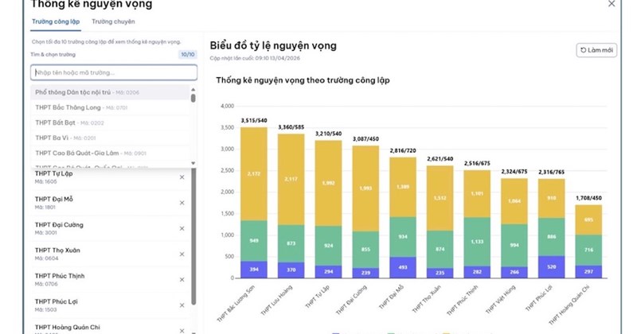Remove THPT Đại Mỗ from the list
Image resolution: width=637 pixels, height=334 pixels.
tap(182, 202)
